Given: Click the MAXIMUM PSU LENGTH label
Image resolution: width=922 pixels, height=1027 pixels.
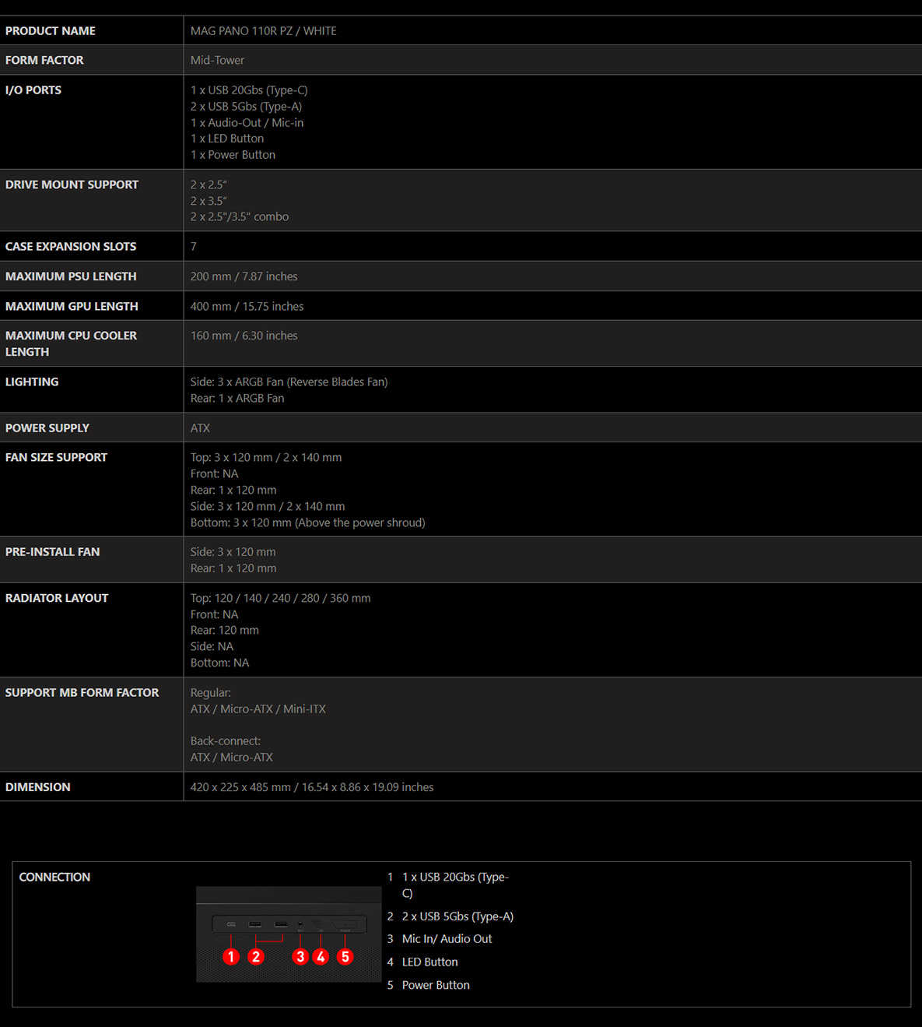Looking at the screenshot, I should click(x=71, y=276).
